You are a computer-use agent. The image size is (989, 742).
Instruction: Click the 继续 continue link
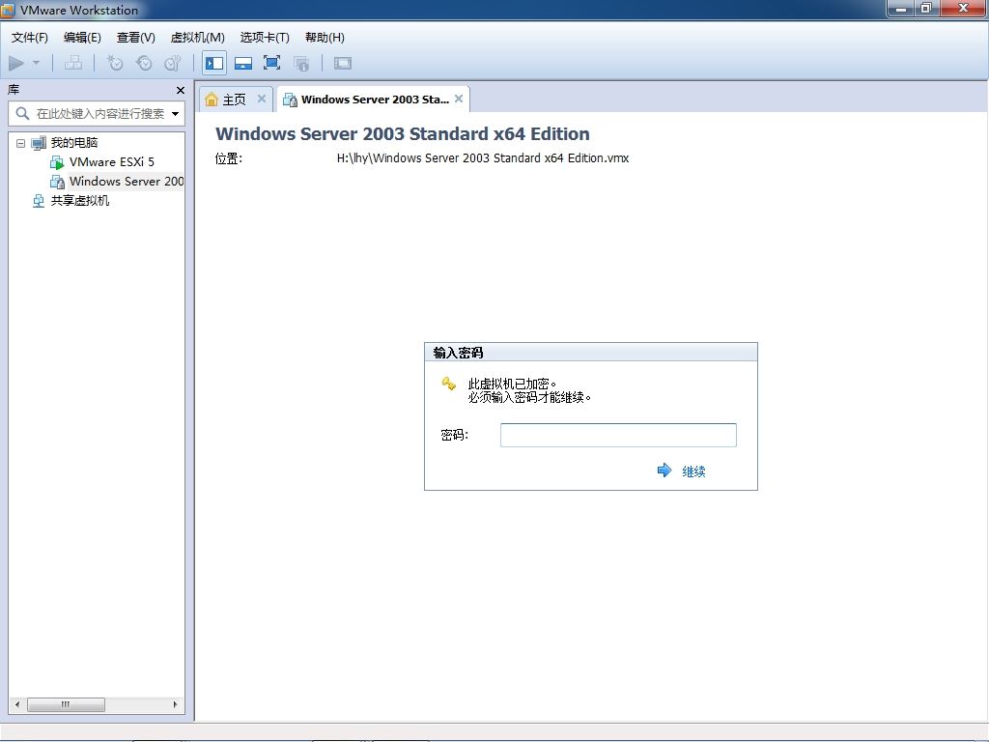693,471
